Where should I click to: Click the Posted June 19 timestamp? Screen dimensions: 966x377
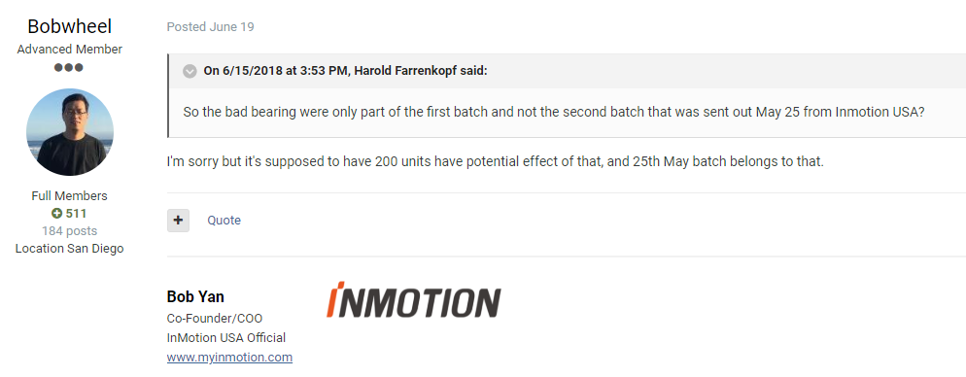(210, 27)
